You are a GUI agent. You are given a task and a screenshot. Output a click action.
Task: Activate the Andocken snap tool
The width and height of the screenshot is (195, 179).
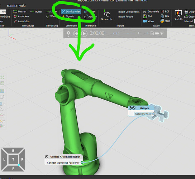coord(21,16)
